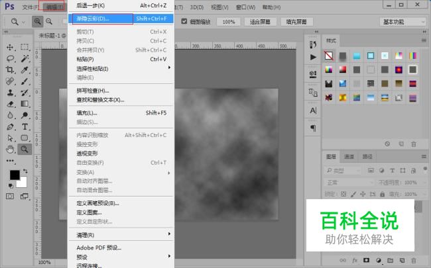The height and width of the screenshot is (268, 431).
Task: Select the Pen tool
Action: 10,127
